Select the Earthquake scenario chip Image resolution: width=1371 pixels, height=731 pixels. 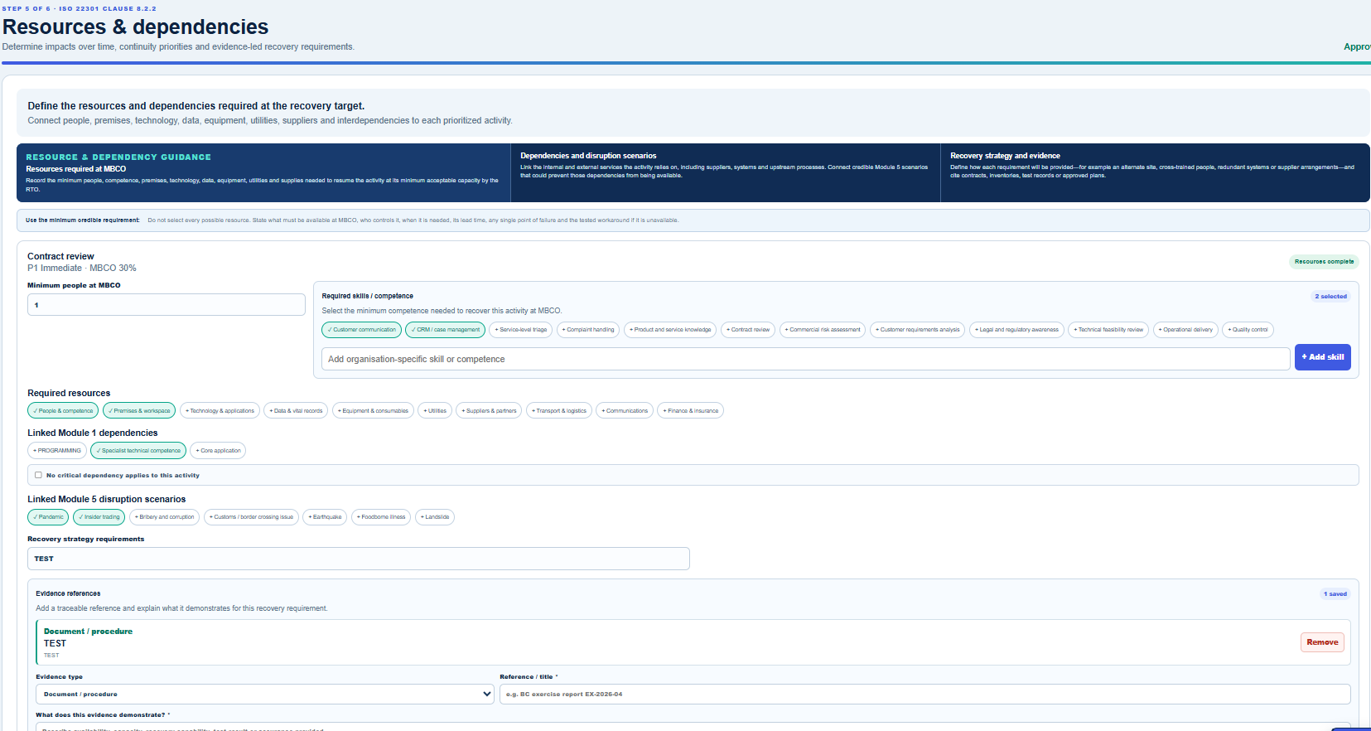(x=325, y=517)
